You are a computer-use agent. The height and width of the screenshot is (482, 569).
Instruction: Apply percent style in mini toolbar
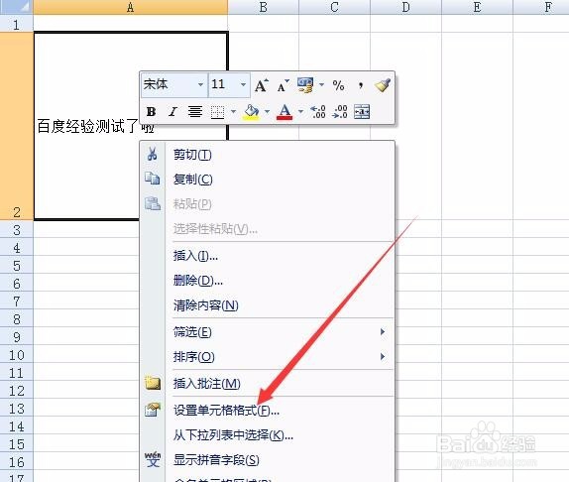point(338,85)
